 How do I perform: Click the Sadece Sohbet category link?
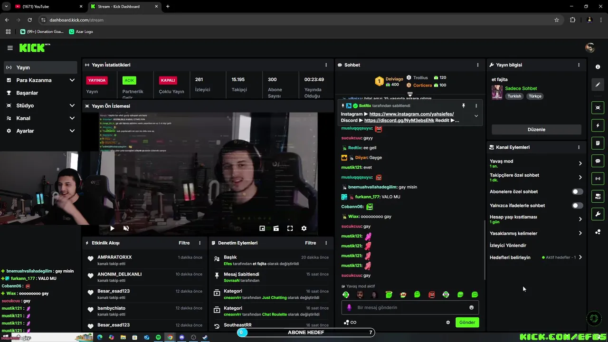point(521,88)
